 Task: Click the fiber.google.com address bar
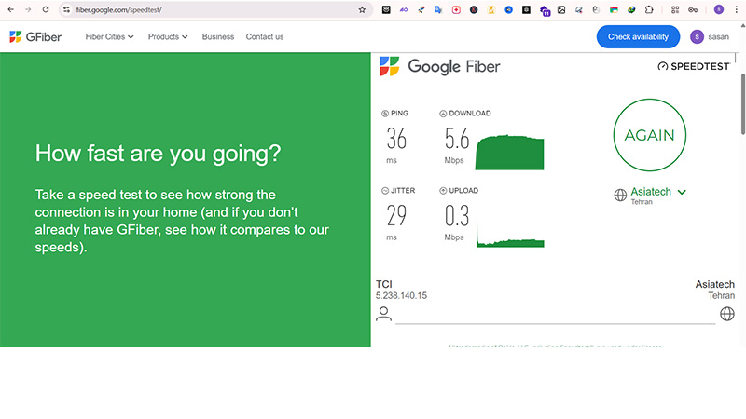[214, 9]
